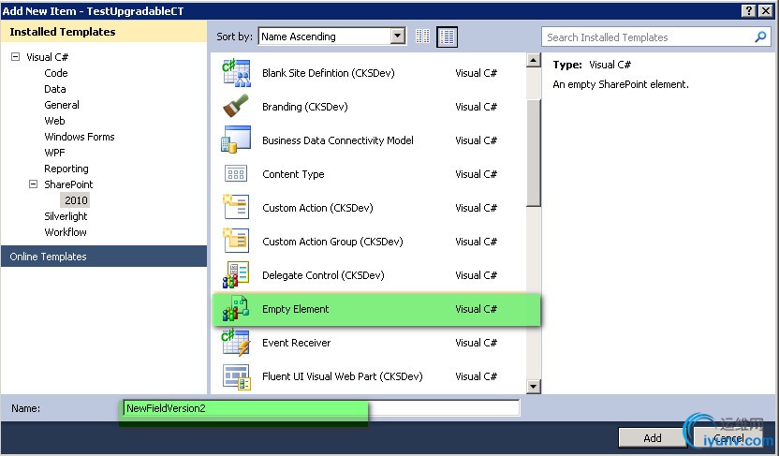Click the Empty Element template icon
Image resolution: width=779 pixels, height=456 pixels.
tap(236, 308)
